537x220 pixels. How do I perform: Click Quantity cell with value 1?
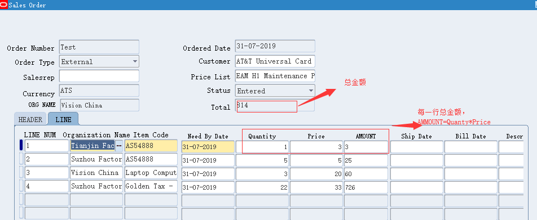tap(262, 147)
